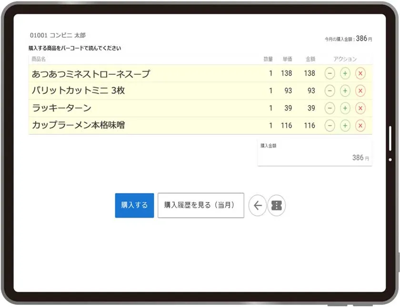The height and width of the screenshot is (307, 400).
Task: Decrease quantity of パリットカットミニ 3枚
Action: [330, 91]
